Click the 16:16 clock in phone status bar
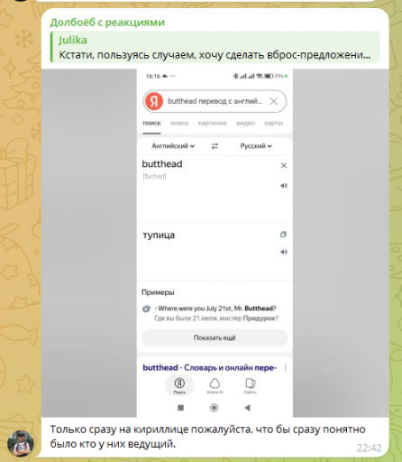The image size is (402, 462). pyautogui.click(x=153, y=76)
